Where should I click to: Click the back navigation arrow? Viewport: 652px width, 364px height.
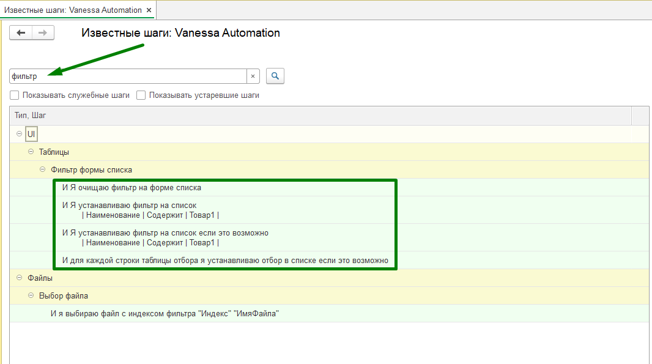[21, 33]
